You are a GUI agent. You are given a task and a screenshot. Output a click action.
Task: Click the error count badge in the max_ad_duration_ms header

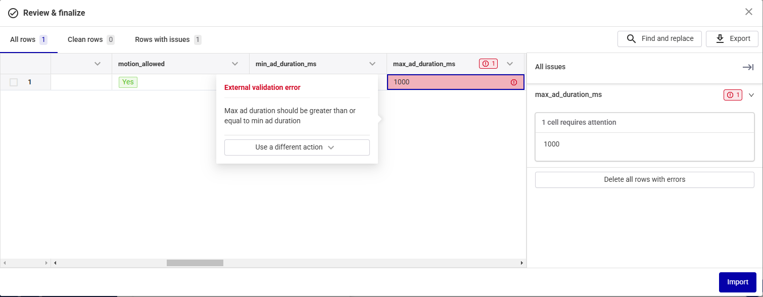point(489,64)
